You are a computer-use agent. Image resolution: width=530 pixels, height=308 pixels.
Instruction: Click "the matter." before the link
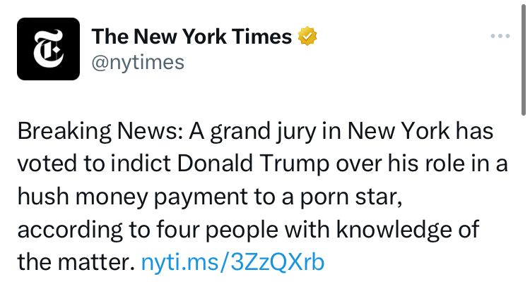(74, 263)
